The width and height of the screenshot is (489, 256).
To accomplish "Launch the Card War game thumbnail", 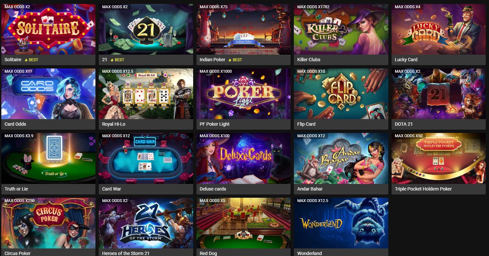I will point(146,158).
